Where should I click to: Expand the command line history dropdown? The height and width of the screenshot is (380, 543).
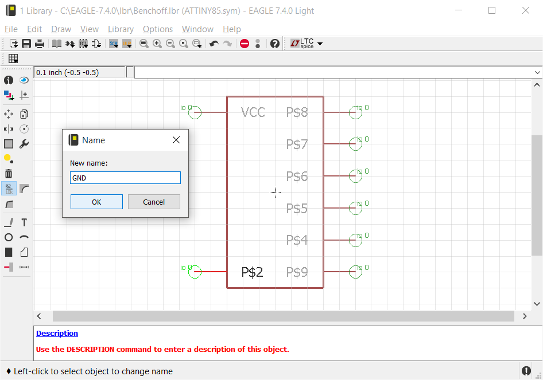coord(537,72)
